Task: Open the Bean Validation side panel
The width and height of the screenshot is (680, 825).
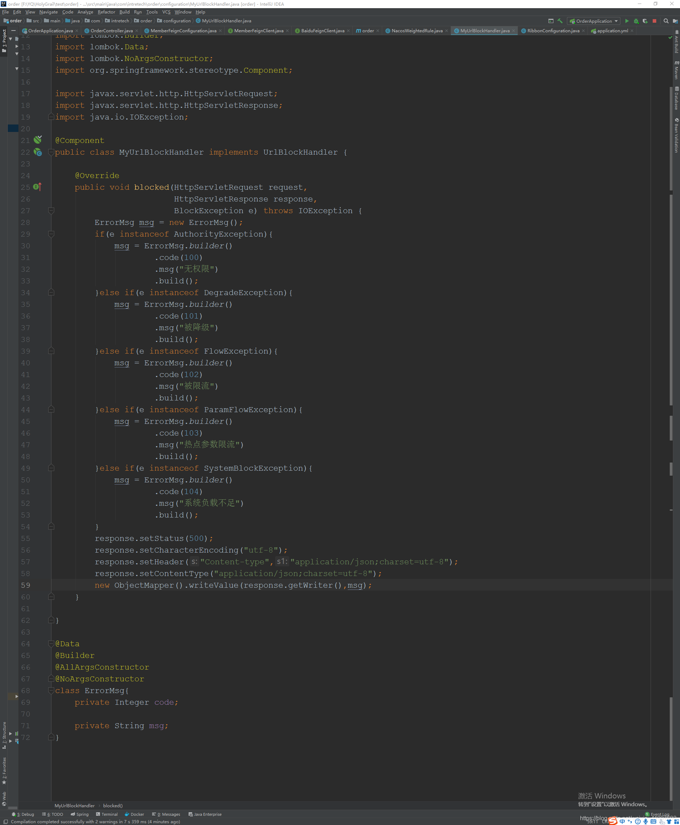Action: coord(676,135)
